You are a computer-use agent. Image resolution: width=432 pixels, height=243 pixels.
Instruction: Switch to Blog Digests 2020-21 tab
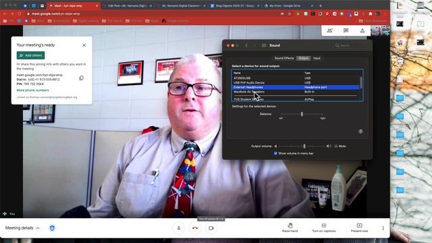235,6
